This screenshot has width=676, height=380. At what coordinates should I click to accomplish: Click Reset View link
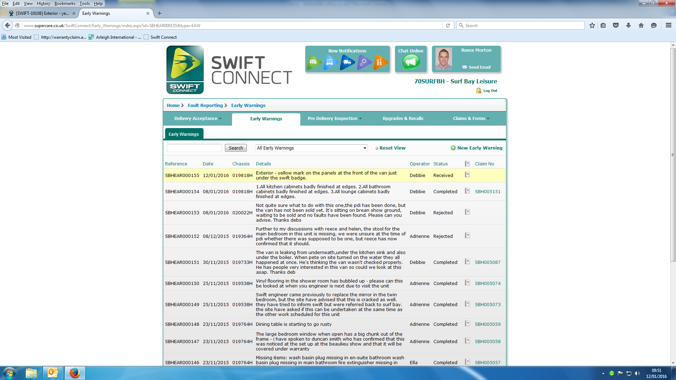tap(392, 148)
